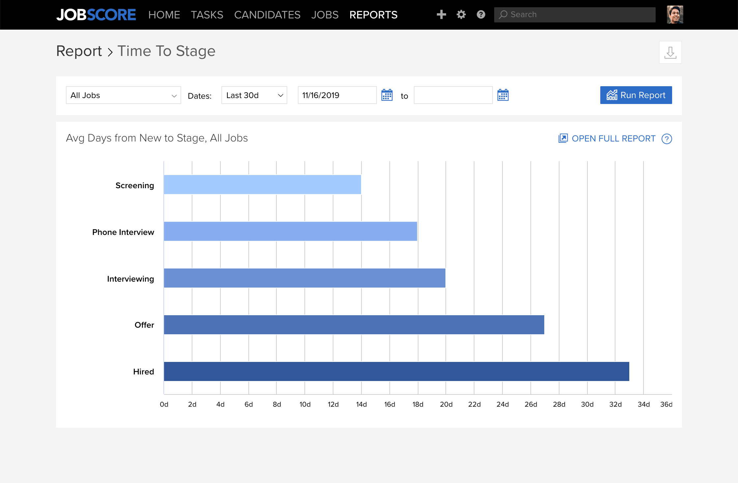Expand the All Jobs dropdown
Viewport: 738px width, 483px height.
(x=124, y=95)
